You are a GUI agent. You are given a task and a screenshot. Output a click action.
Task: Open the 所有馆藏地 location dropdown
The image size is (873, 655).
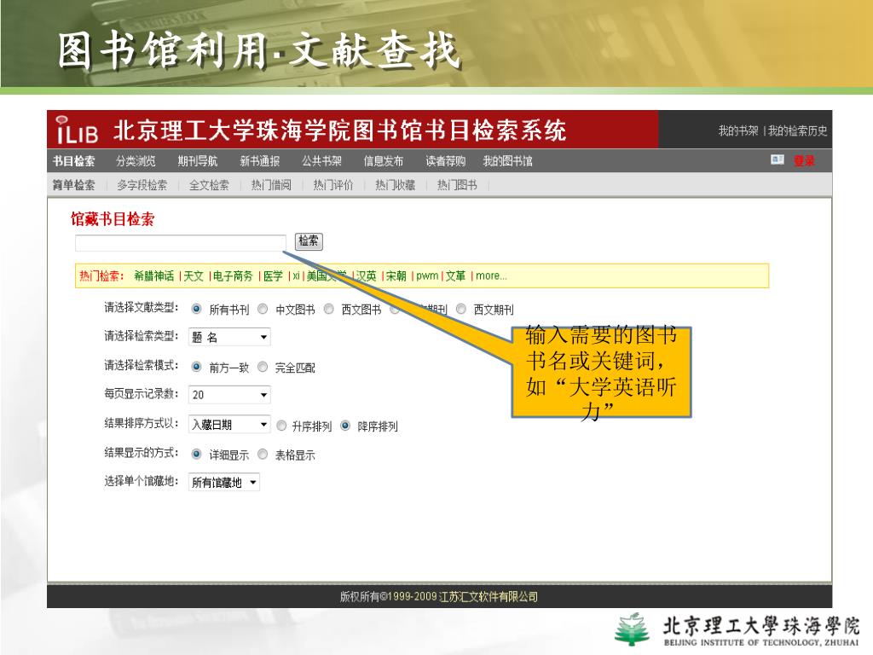coord(224,483)
